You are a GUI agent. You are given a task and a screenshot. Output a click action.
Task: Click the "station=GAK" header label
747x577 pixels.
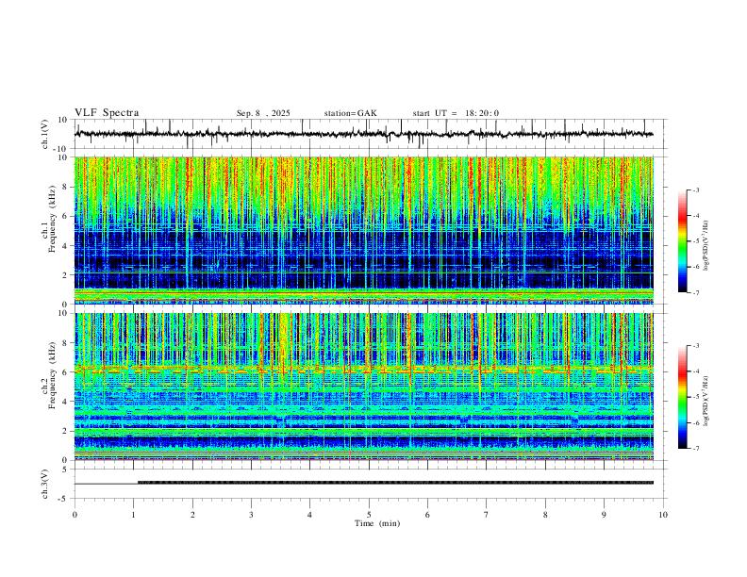[350, 113]
